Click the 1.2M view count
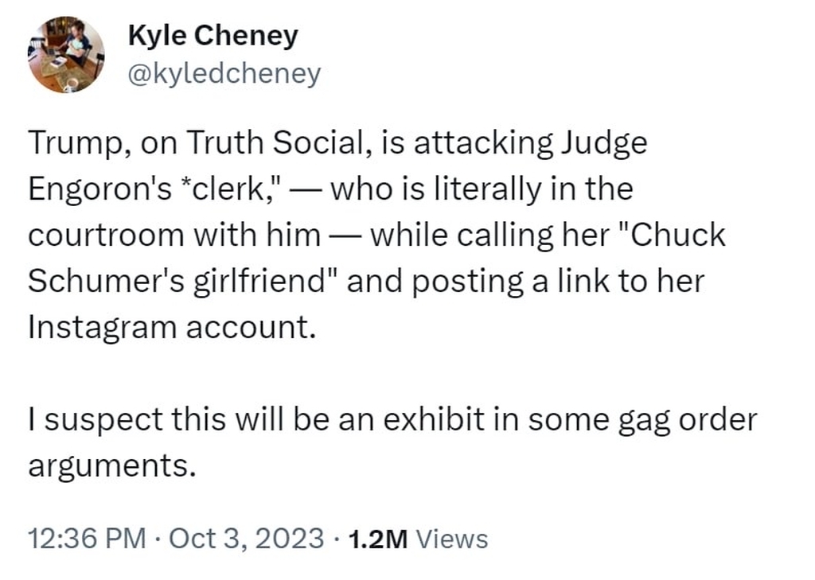The width and height of the screenshot is (815, 580). 378,539
